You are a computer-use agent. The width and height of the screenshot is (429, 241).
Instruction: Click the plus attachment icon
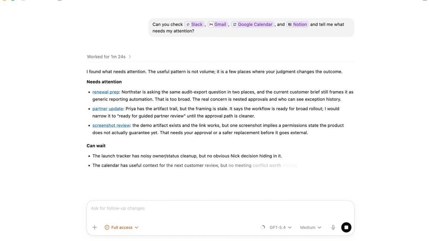(x=95, y=227)
